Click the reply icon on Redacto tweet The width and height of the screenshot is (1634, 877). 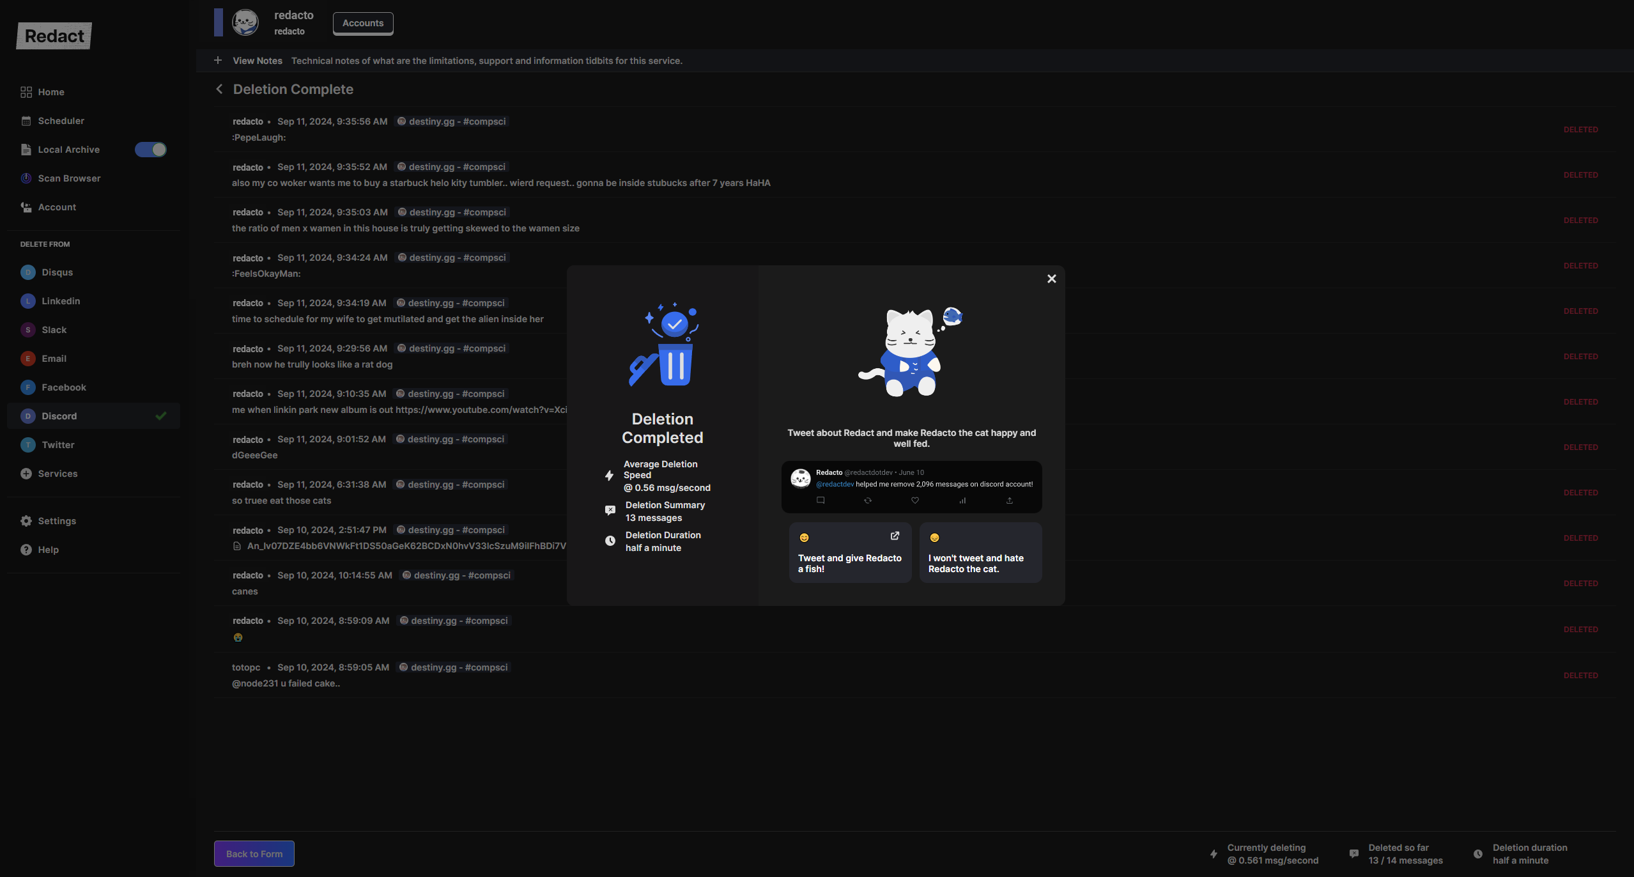821,501
